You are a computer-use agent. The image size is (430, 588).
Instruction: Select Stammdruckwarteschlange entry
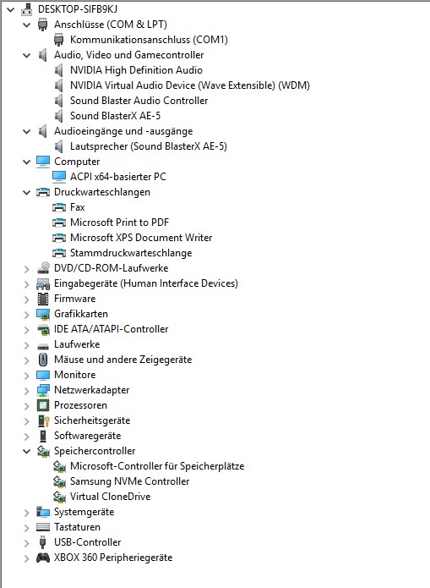[131, 253]
